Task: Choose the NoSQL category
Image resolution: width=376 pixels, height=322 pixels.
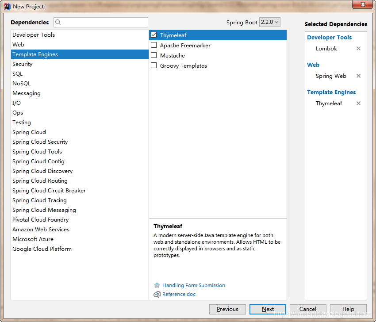Action: click(x=80, y=84)
